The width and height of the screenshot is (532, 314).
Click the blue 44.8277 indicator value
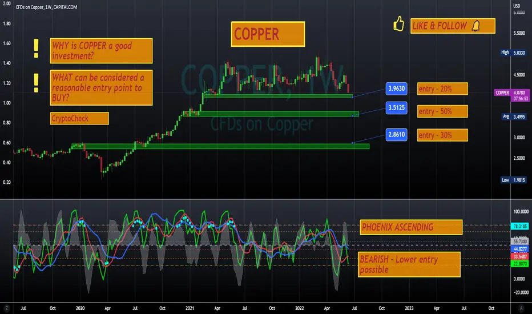point(520,249)
